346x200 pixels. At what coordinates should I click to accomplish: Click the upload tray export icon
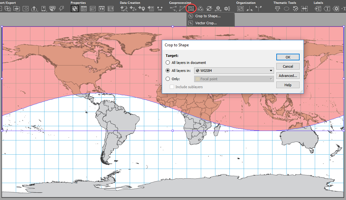click(35, 9)
